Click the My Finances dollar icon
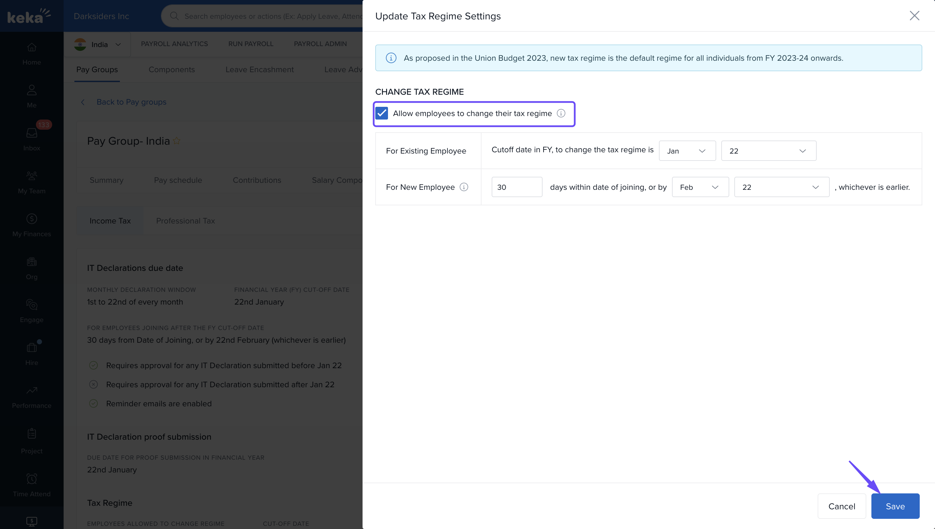 [x=31, y=219]
